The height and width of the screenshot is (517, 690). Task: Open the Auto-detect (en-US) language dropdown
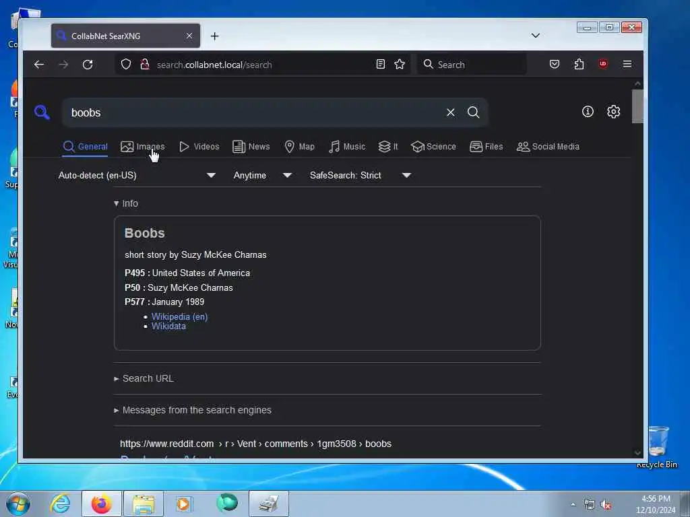coord(137,176)
